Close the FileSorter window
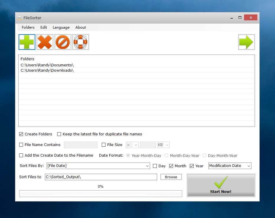This screenshot has width=275, height=218. click(251, 18)
